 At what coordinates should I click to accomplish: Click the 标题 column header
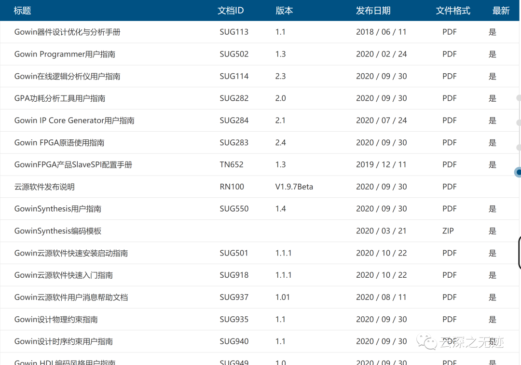pyautogui.click(x=22, y=11)
